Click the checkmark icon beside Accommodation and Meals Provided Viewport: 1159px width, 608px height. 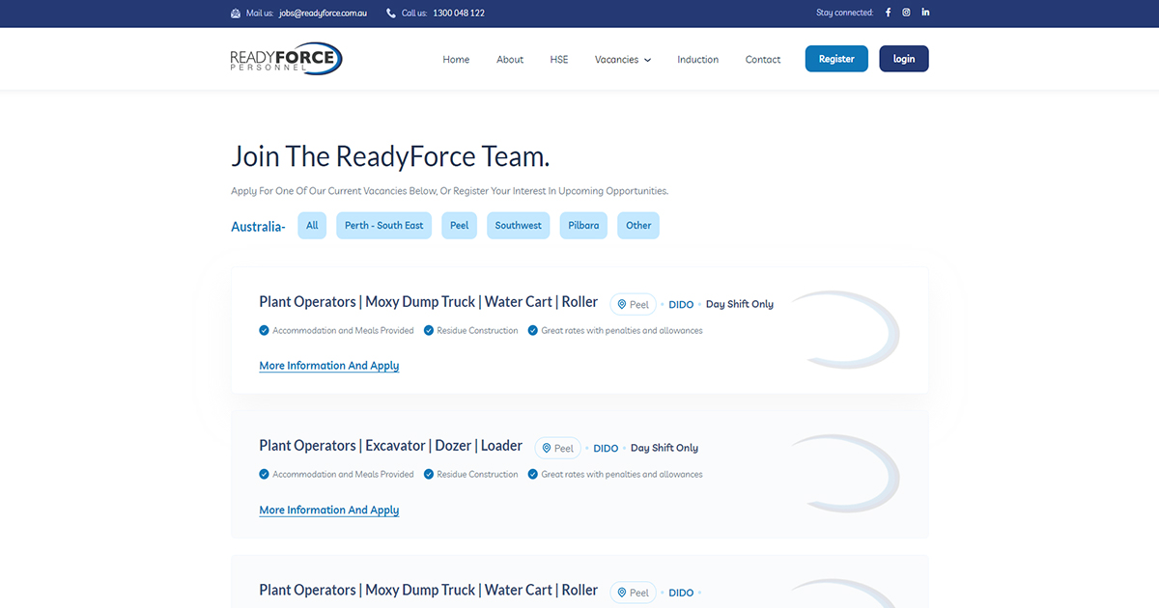[x=264, y=329]
